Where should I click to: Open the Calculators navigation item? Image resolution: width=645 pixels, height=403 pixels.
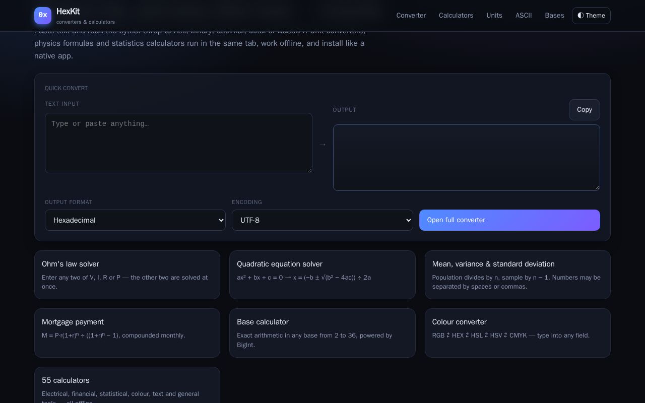[x=456, y=16]
